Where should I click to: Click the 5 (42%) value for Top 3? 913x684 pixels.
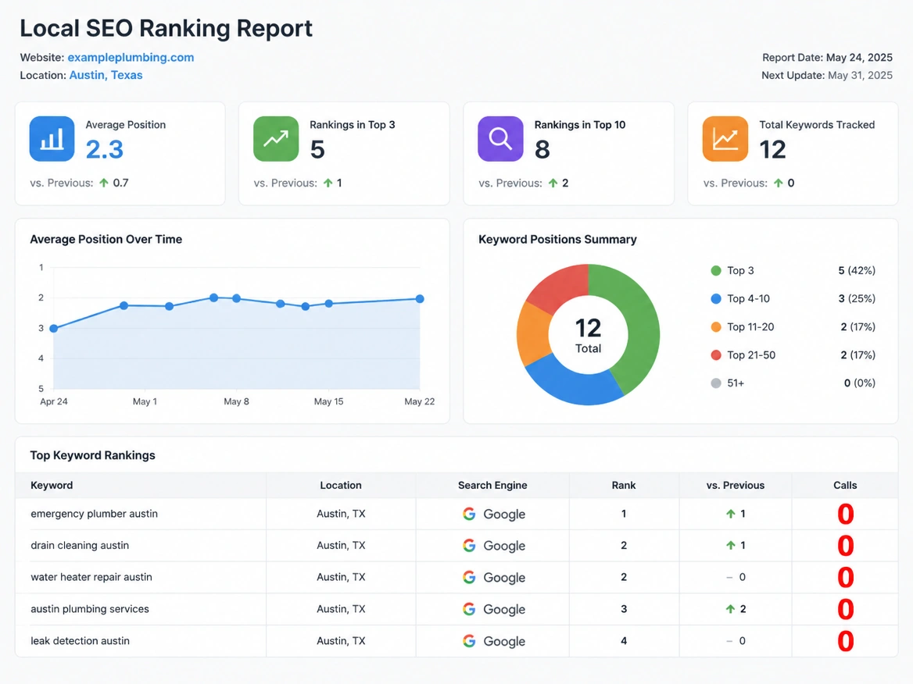[x=857, y=270]
